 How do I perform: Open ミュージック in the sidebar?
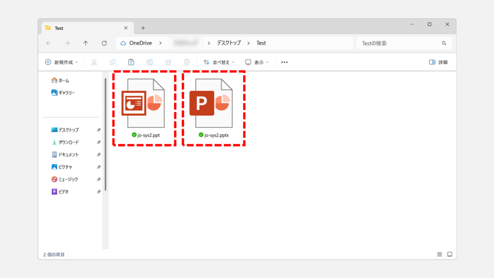coord(65,179)
